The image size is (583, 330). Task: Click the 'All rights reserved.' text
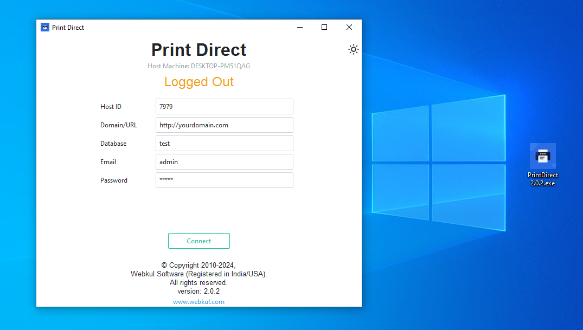click(198, 283)
